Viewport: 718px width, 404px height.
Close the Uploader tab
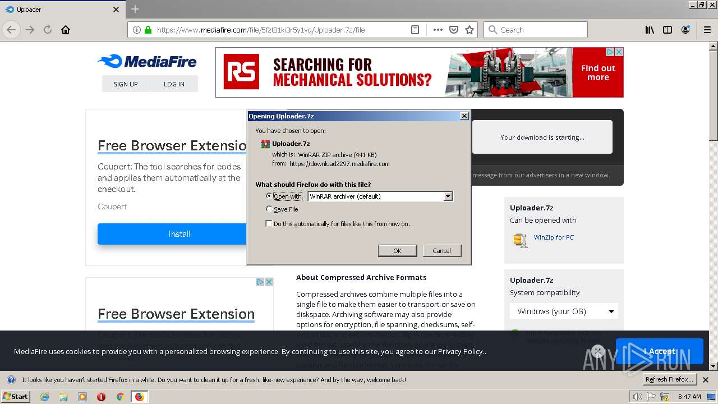point(116,10)
